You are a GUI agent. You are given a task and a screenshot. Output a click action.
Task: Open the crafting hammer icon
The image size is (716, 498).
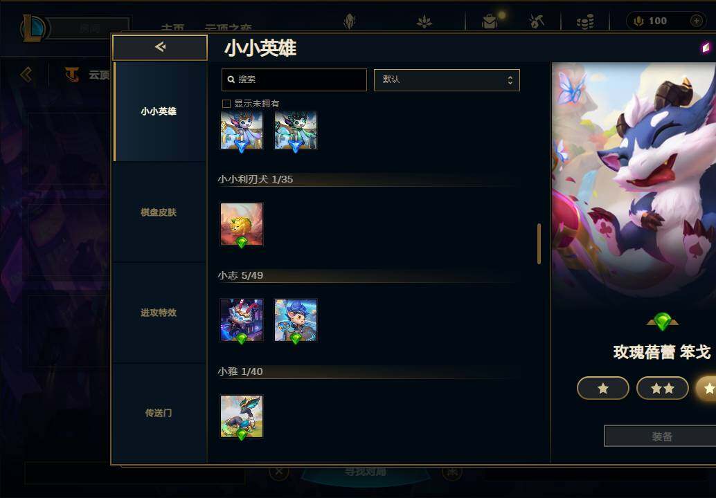[x=537, y=21]
